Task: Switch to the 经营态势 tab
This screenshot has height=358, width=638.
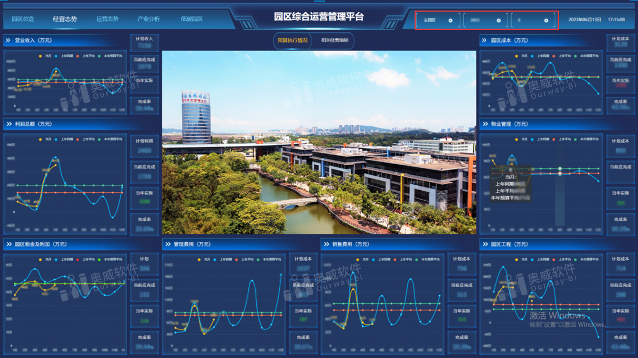Action: (65, 19)
